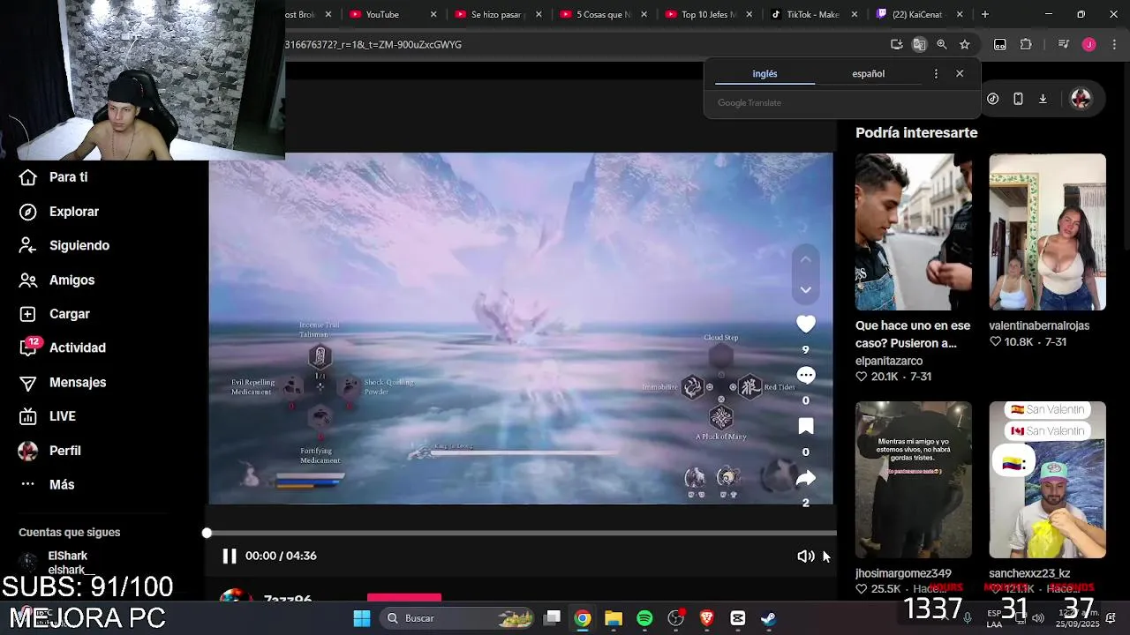The width and height of the screenshot is (1130, 635).
Task: Go to the next video with down chevron
Action: (805, 289)
